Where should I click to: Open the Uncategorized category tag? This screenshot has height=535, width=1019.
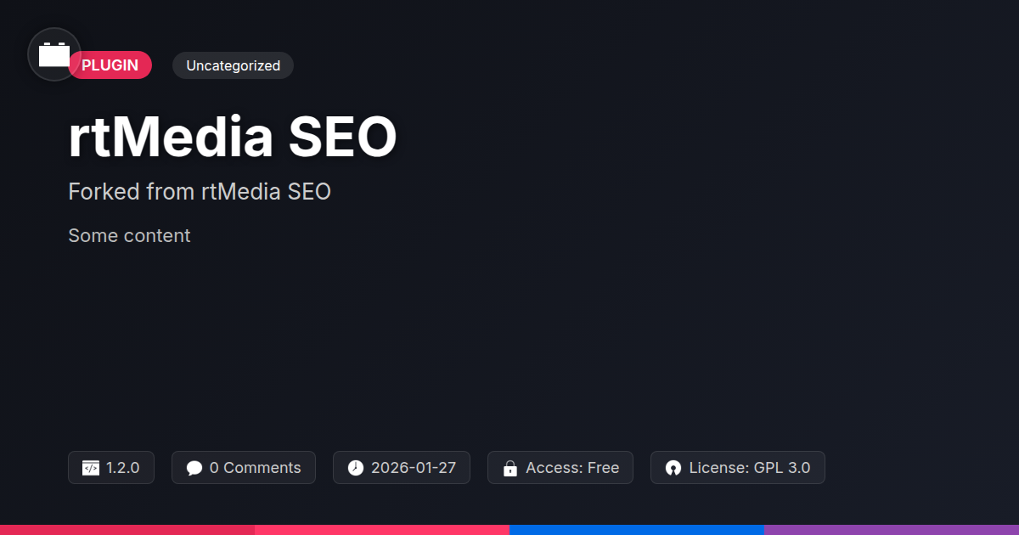pyautogui.click(x=233, y=65)
